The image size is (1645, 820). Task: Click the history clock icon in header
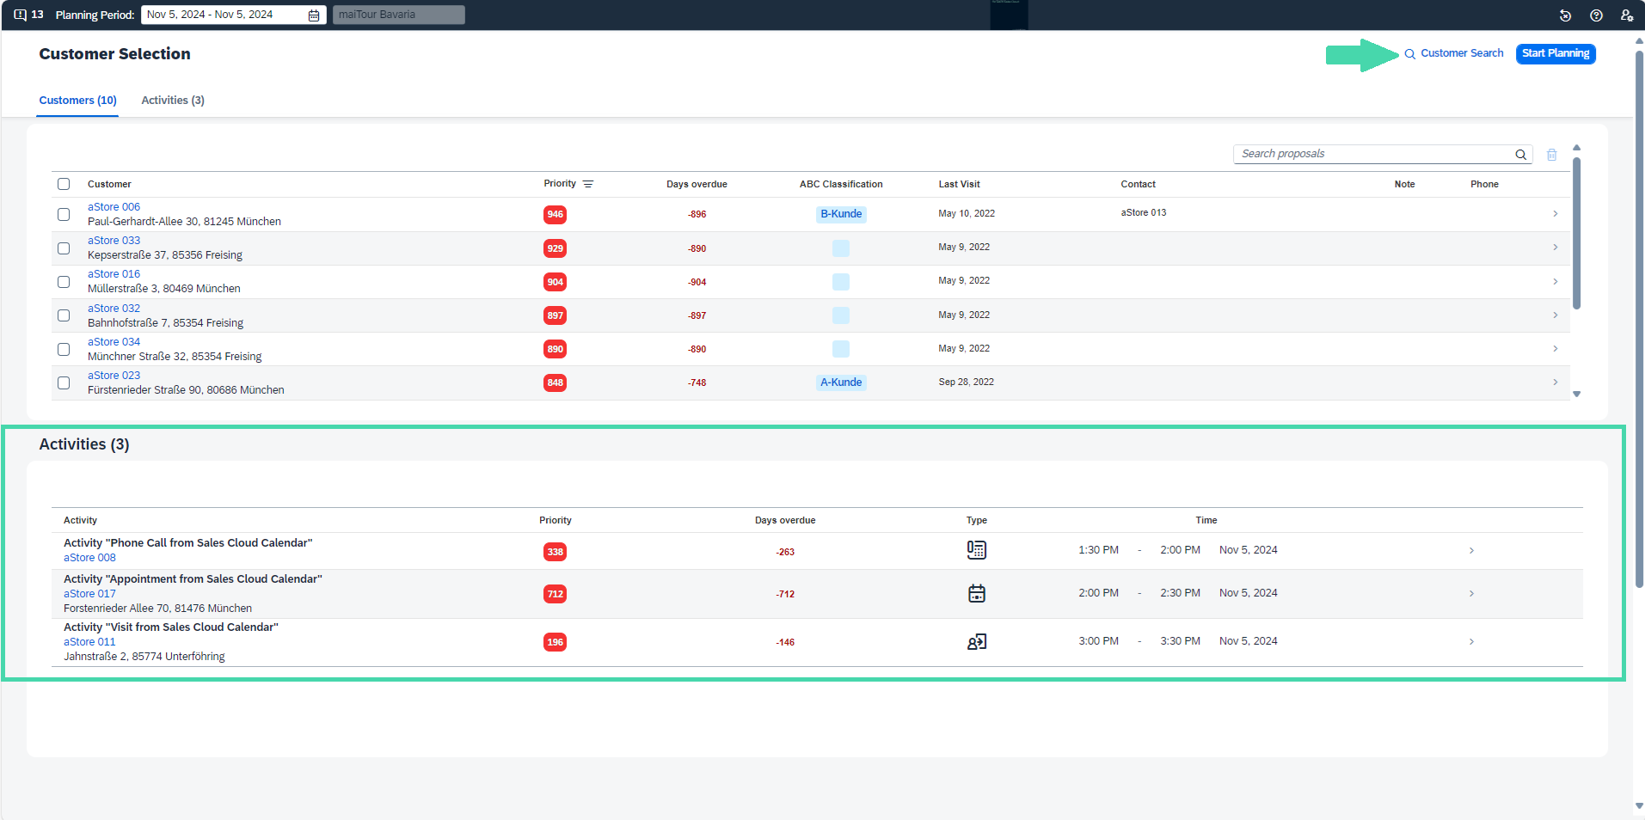coord(1565,15)
